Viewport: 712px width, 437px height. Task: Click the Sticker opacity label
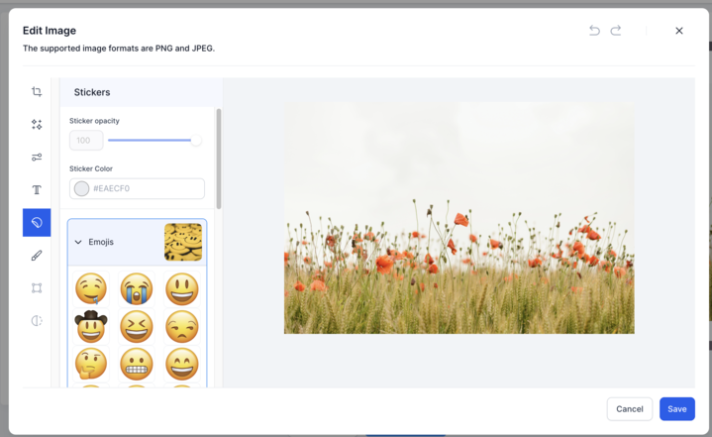coord(94,121)
